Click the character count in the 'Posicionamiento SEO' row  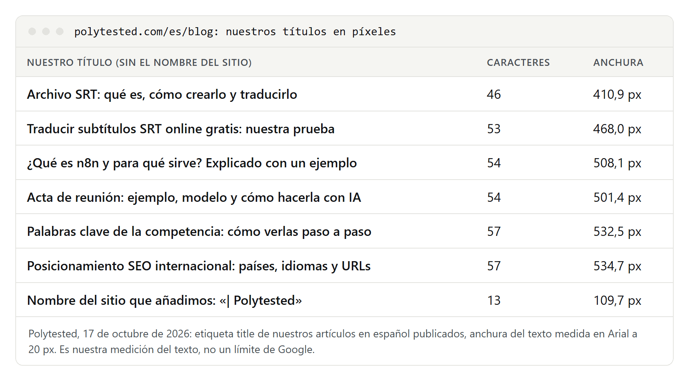point(494,266)
